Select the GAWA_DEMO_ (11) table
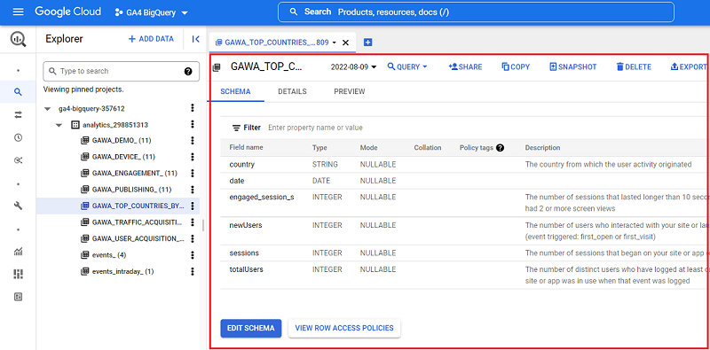 point(116,141)
